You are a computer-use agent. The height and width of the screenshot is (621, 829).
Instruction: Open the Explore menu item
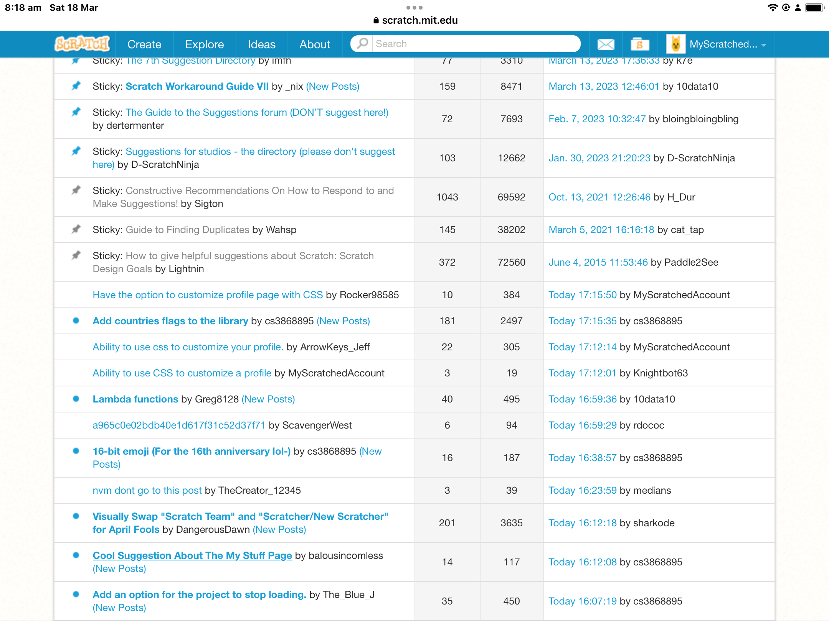pos(204,44)
